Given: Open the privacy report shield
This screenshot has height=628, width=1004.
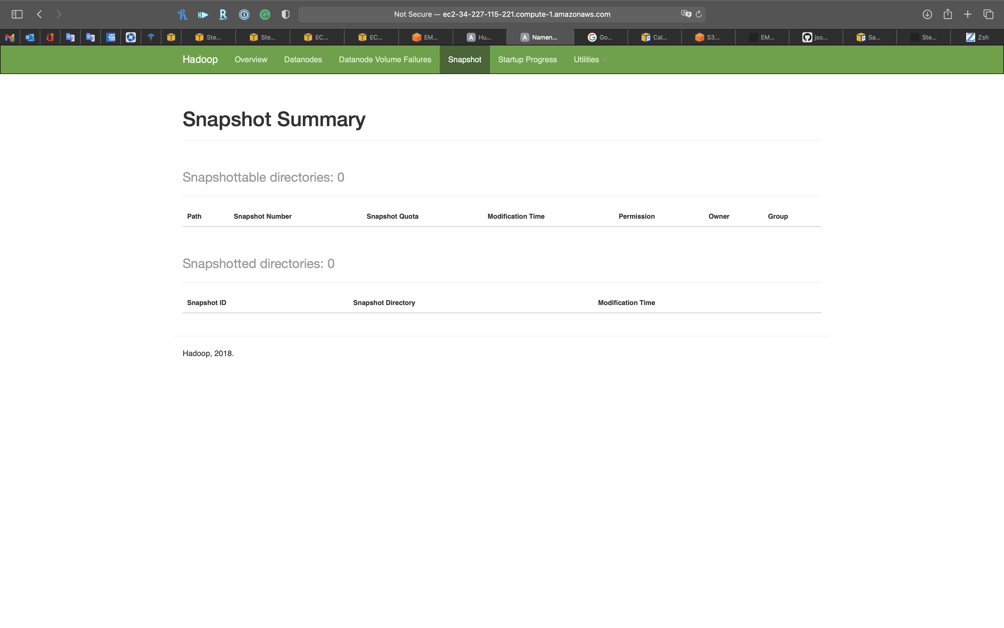Looking at the screenshot, I should click(x=285, y=15).
